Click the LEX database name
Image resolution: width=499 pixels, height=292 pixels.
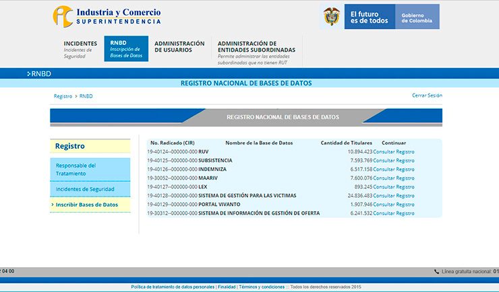pyautogui.click(x=203, y=187)
